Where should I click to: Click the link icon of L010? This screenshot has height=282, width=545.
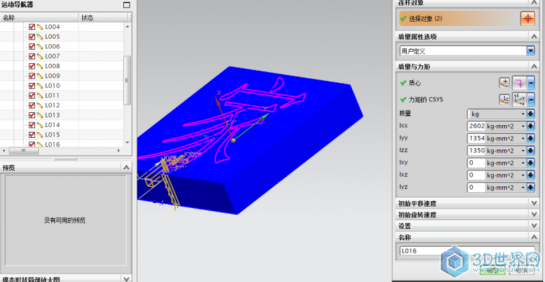pos(40,86)
